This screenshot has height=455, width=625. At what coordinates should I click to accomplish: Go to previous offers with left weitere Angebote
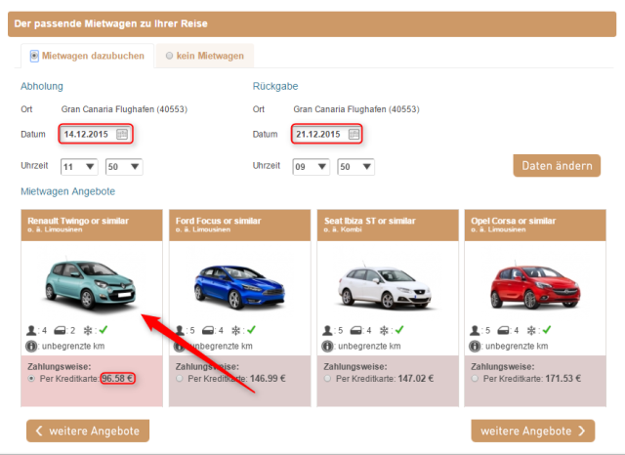(88, 431)
